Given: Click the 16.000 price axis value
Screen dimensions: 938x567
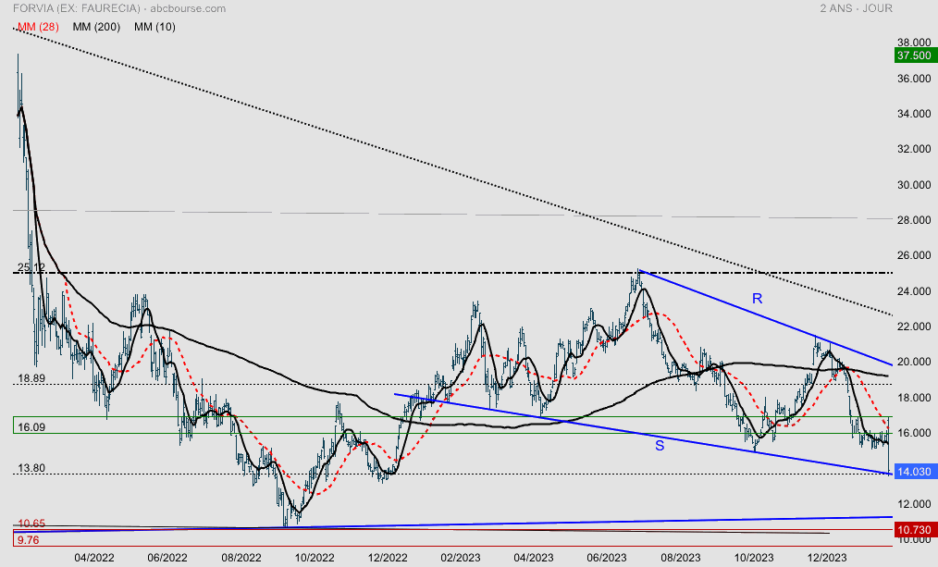Looking at the screenshot, I should (914, 433).
